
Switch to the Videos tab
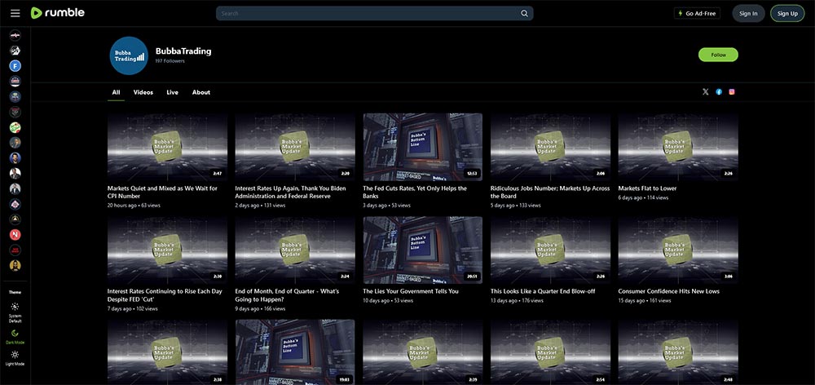coord(143,93)
